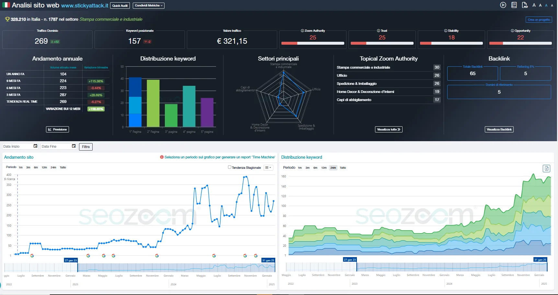
Task: Set Distribuzione keyword period to 24m
Action: pyautogui.click(x=333, y=168)
